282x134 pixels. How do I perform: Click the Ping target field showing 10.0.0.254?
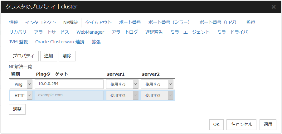click(69, 84)
